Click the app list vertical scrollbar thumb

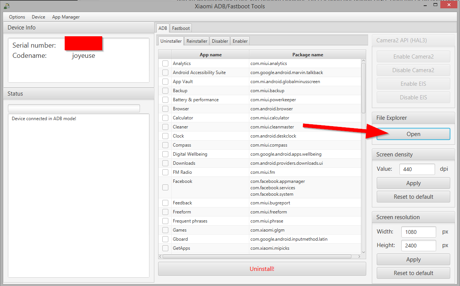click(x=364, y=88)
